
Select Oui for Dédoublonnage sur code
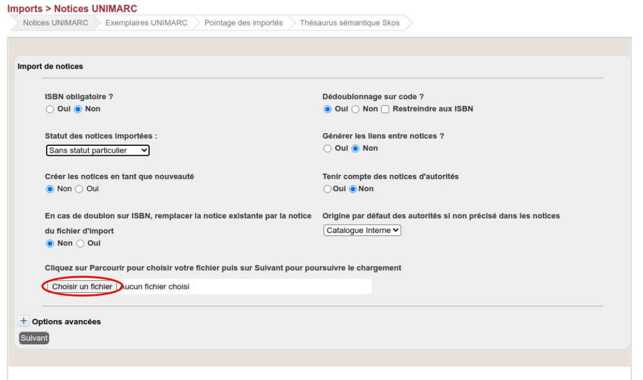click(x=328, y=109)
